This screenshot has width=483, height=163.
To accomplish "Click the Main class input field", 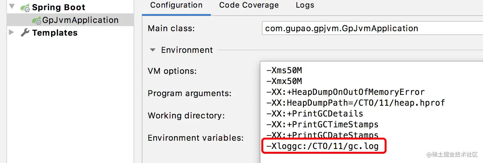I will 371,28.
